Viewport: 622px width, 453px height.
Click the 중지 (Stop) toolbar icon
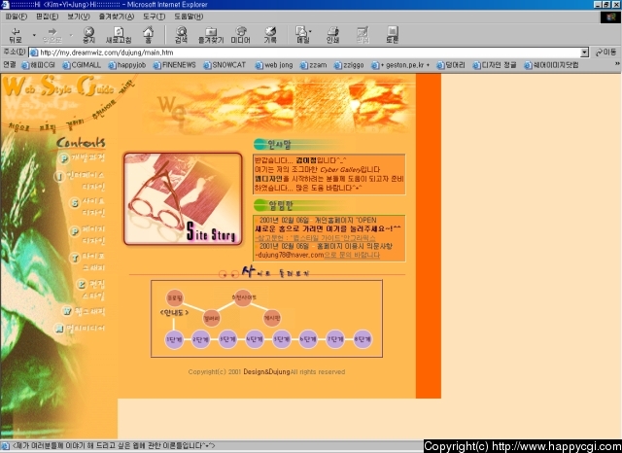[88, 35]
